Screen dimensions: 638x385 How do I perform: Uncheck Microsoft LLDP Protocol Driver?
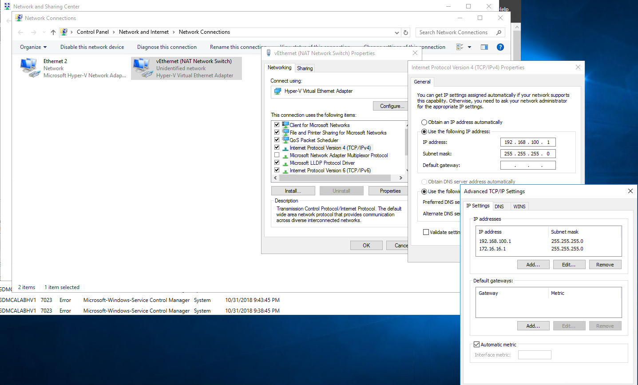pos(277,163)
